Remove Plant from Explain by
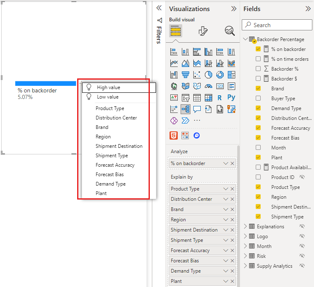The width and height of the screenshot is (314, 287). pos(232,281)
